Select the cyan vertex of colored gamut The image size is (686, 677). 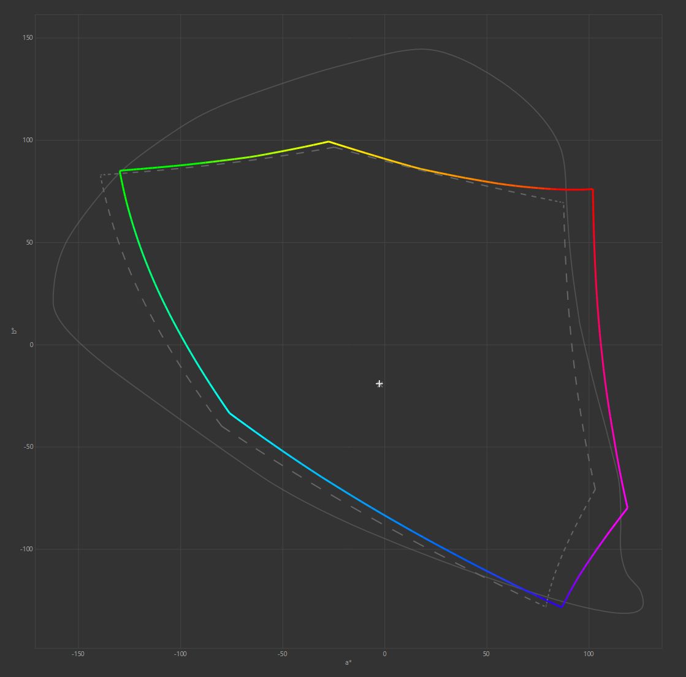pyautogui.click(x=229, y=413)
